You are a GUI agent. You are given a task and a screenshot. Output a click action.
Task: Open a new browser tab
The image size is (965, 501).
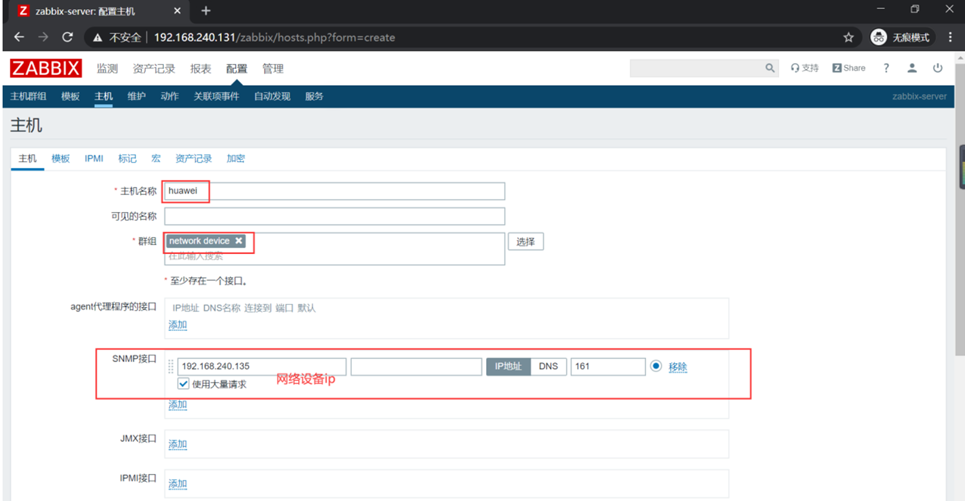pyautogui.click(x=206, y=11)
